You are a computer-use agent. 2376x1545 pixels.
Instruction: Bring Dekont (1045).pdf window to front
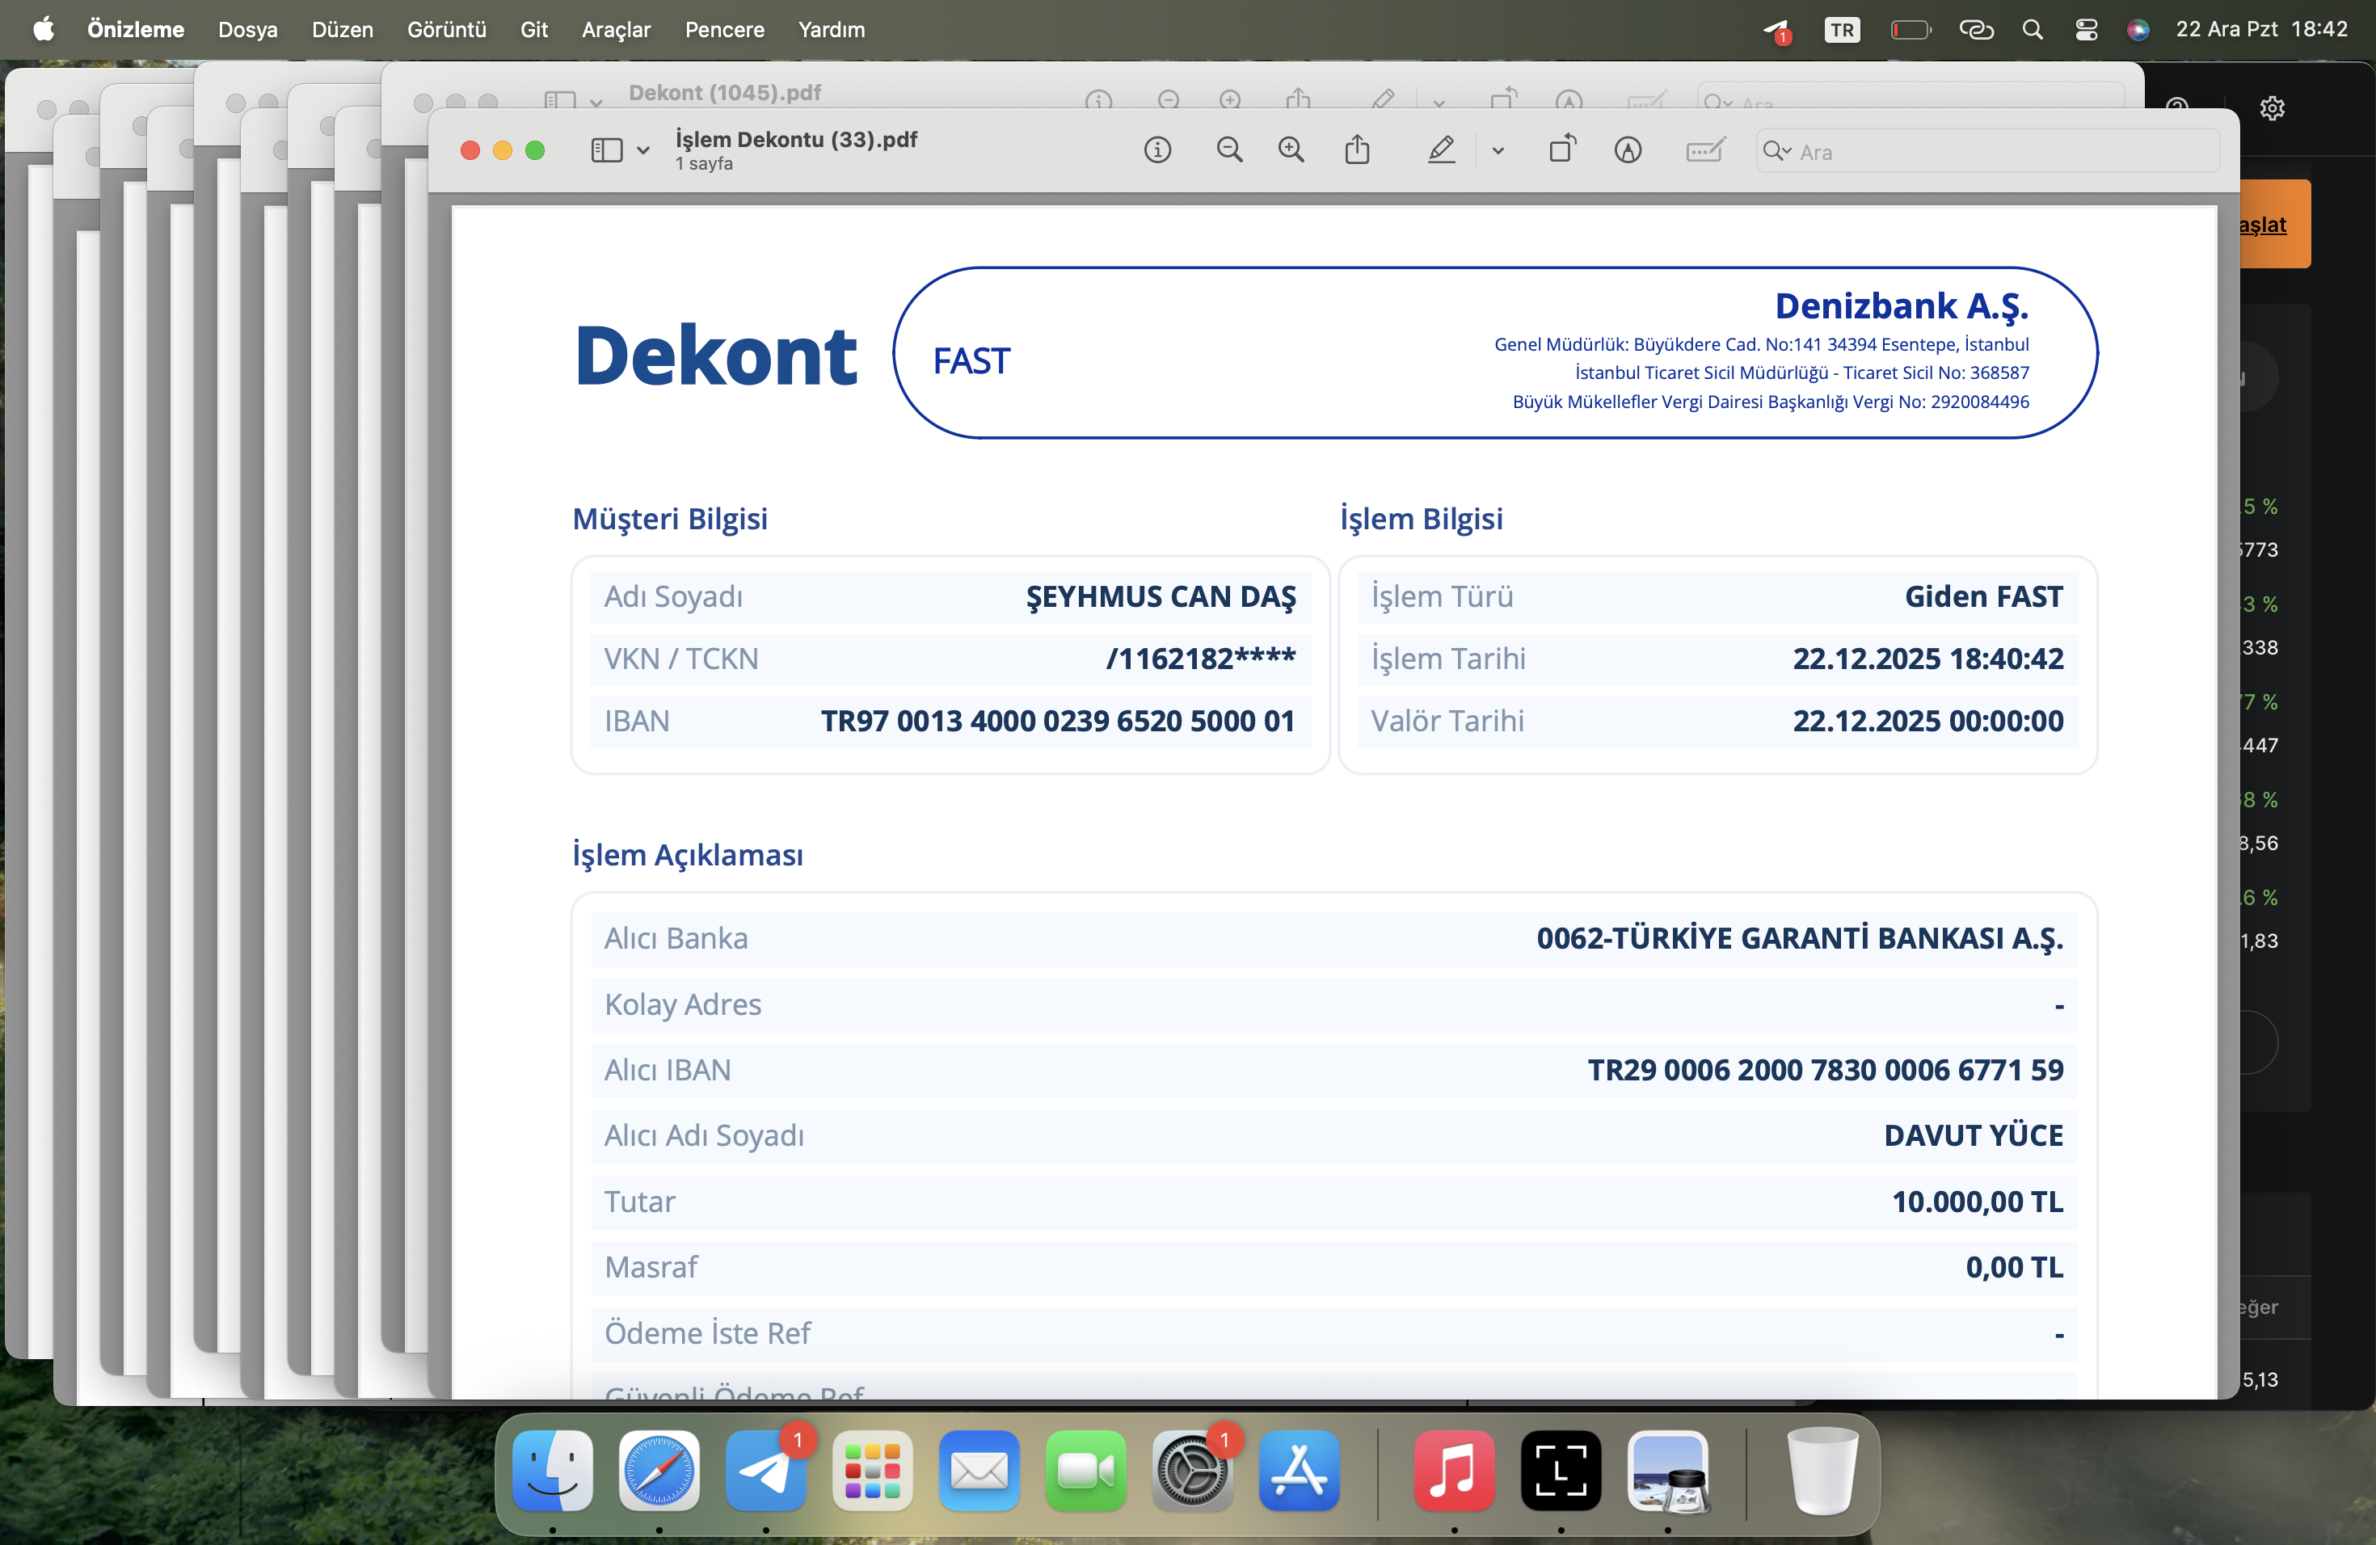(725, 93)
